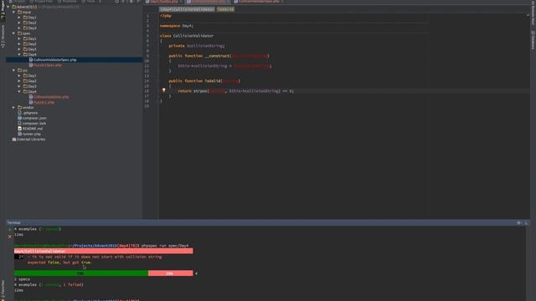Click line number 16 in gutter
This screenshot has width=536, height=301.
click(x=147, y=91)
